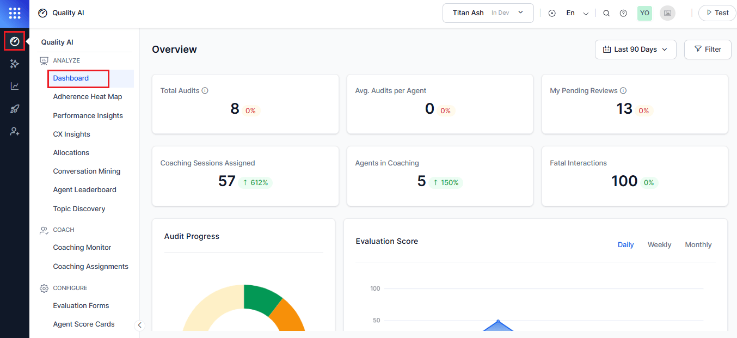
Task: Open the rocket deploy icon in left rail
Action: coord(15,109)
